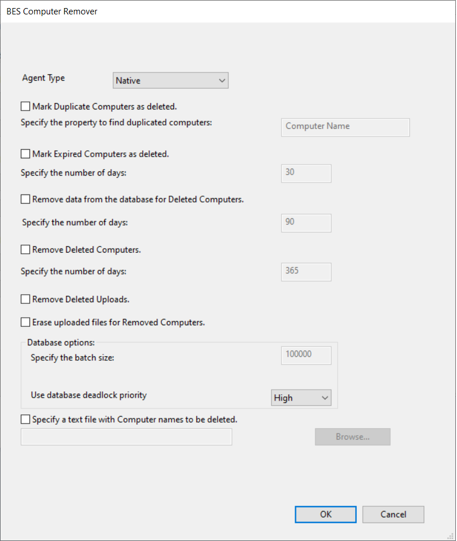
Task: Toggle the Remove Deleted Uploads checkbox
Action: tap(25, 299)
